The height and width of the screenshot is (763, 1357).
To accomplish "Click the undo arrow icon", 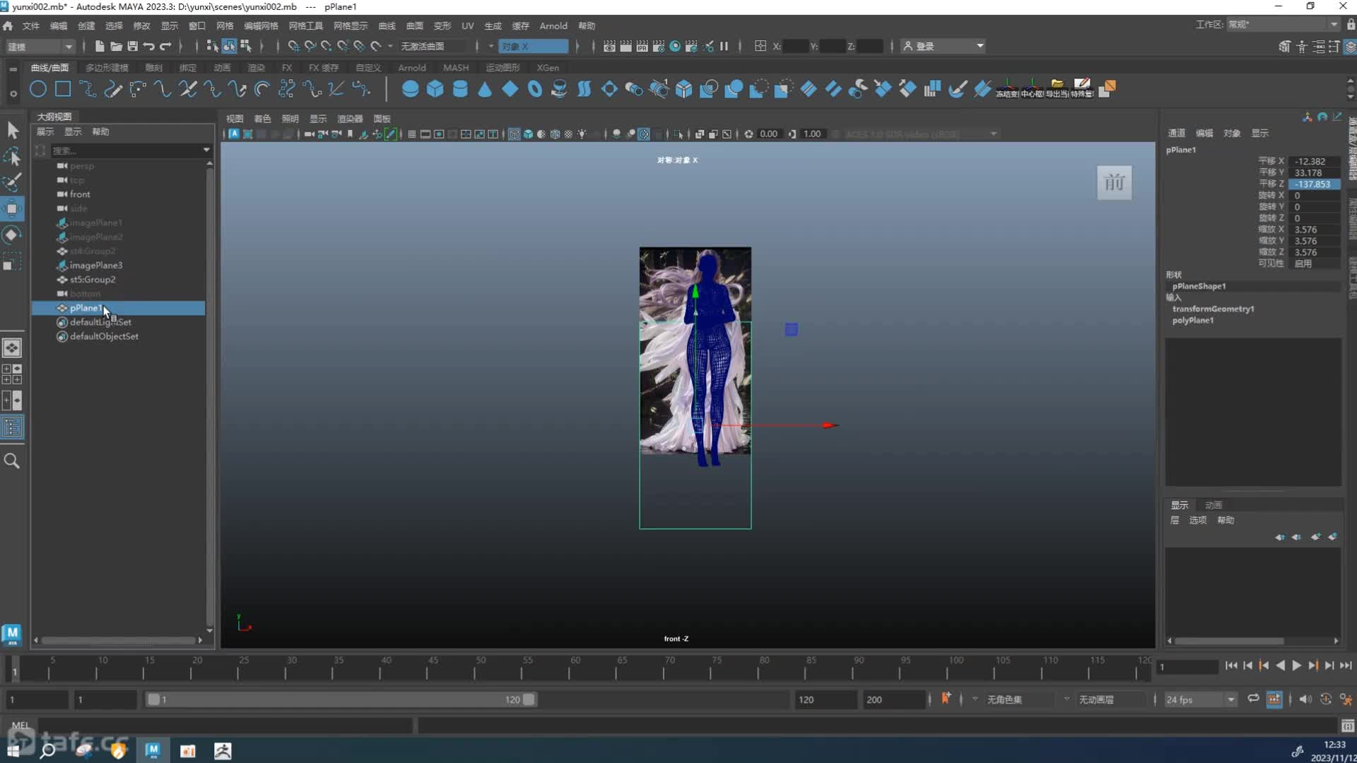I will point(148,46).
